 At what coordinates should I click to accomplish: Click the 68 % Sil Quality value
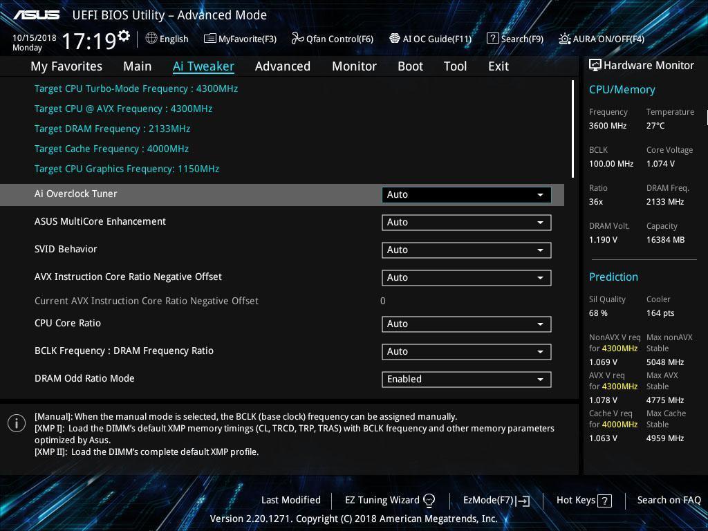(x=598, y=313)
